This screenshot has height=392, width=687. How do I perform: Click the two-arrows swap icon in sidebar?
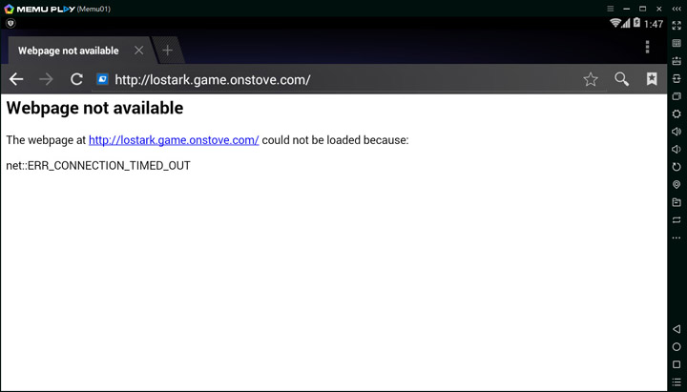677,220
